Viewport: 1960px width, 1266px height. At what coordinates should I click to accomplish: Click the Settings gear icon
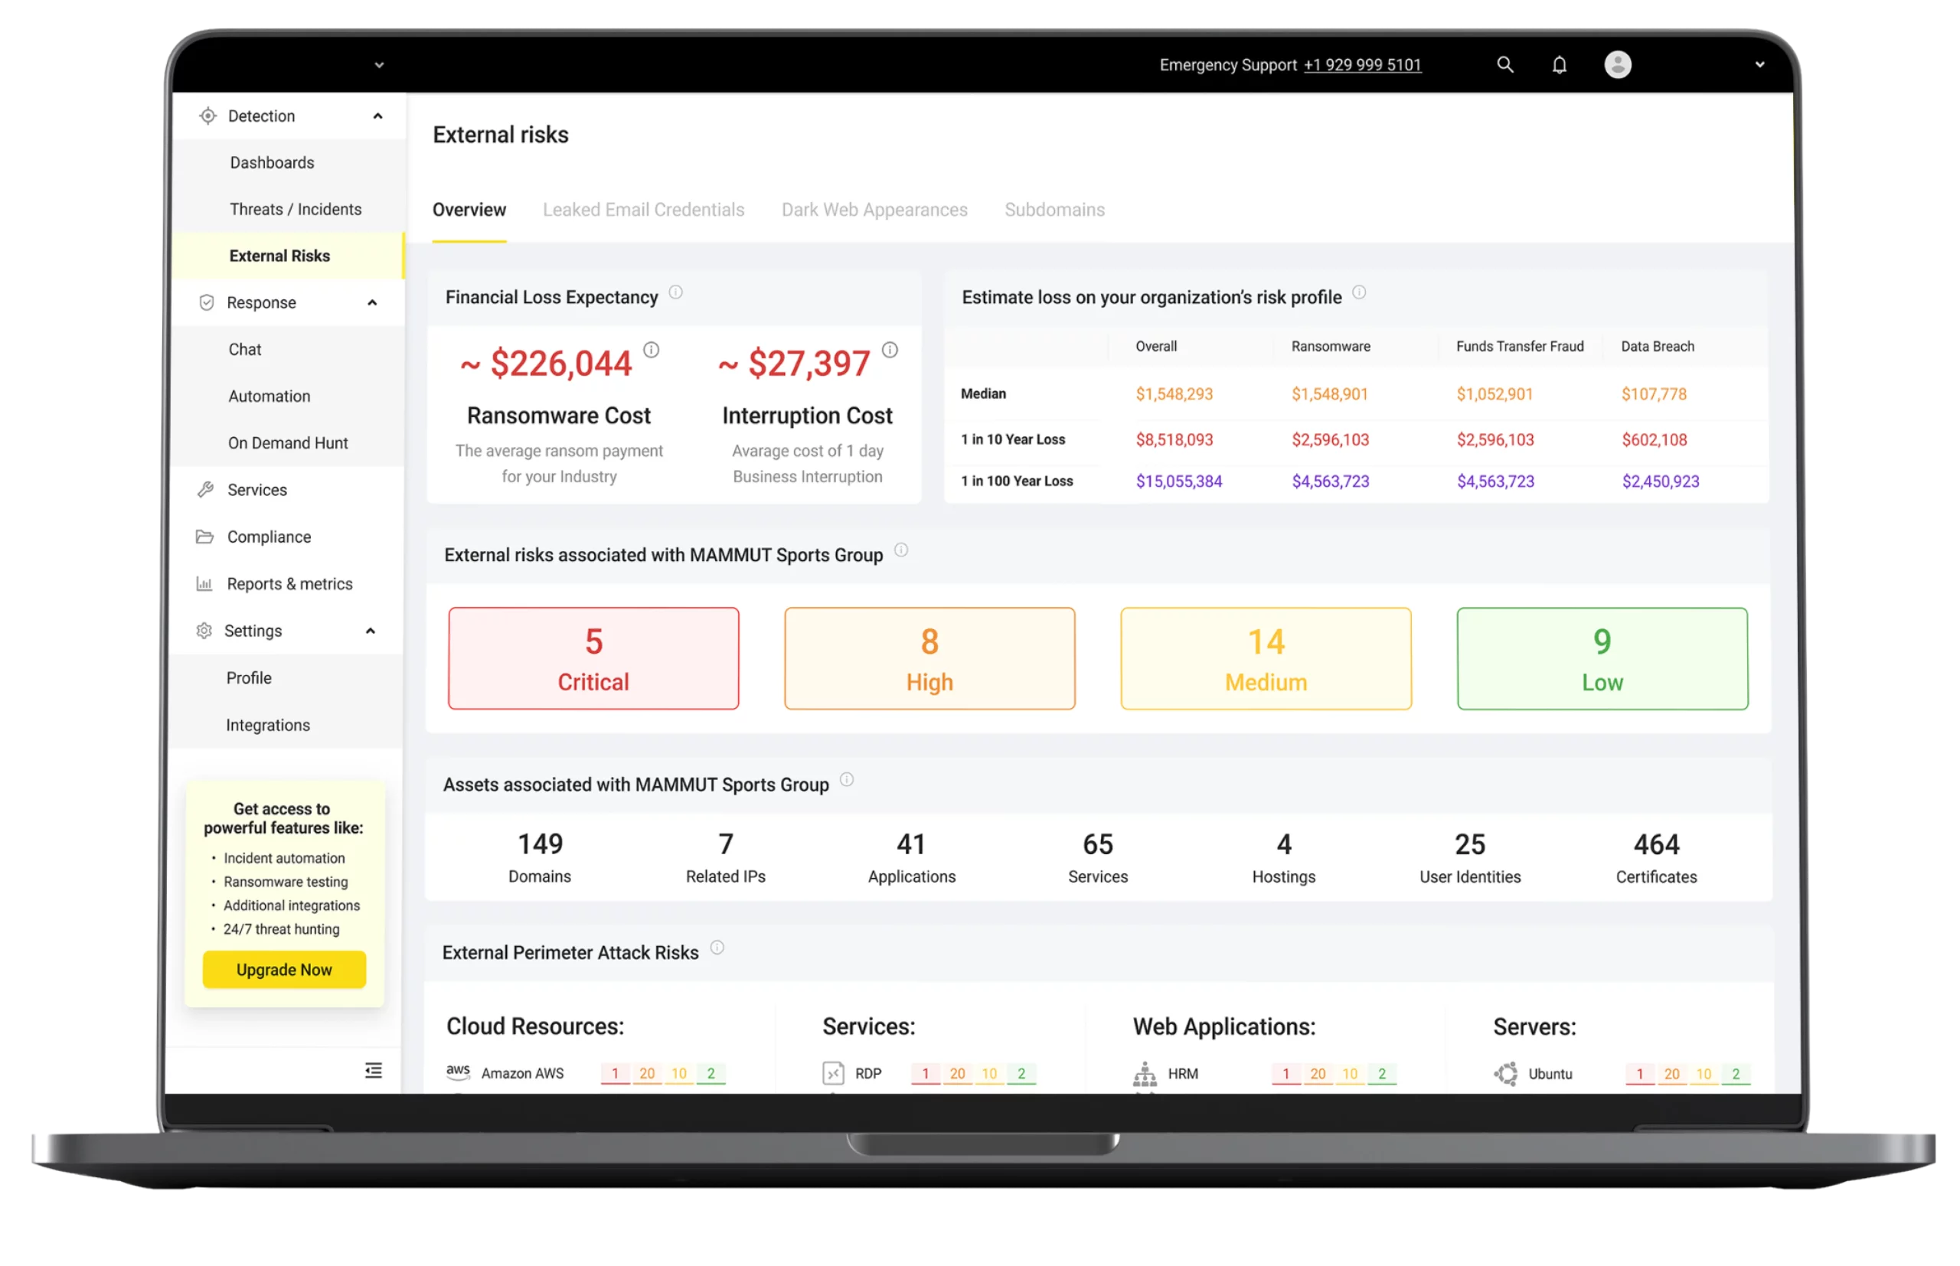pyautogui.click(x=204, y=631)
